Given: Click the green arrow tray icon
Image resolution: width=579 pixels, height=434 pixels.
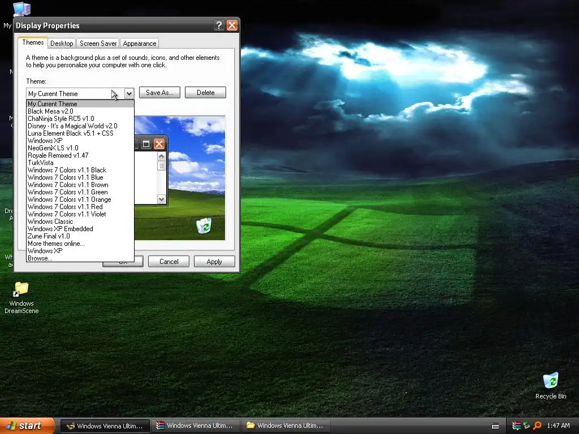Looking at the screenshot, I should point(526,426).
